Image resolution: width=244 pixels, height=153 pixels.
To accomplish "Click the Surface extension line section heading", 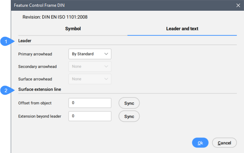I will point(39,89).
